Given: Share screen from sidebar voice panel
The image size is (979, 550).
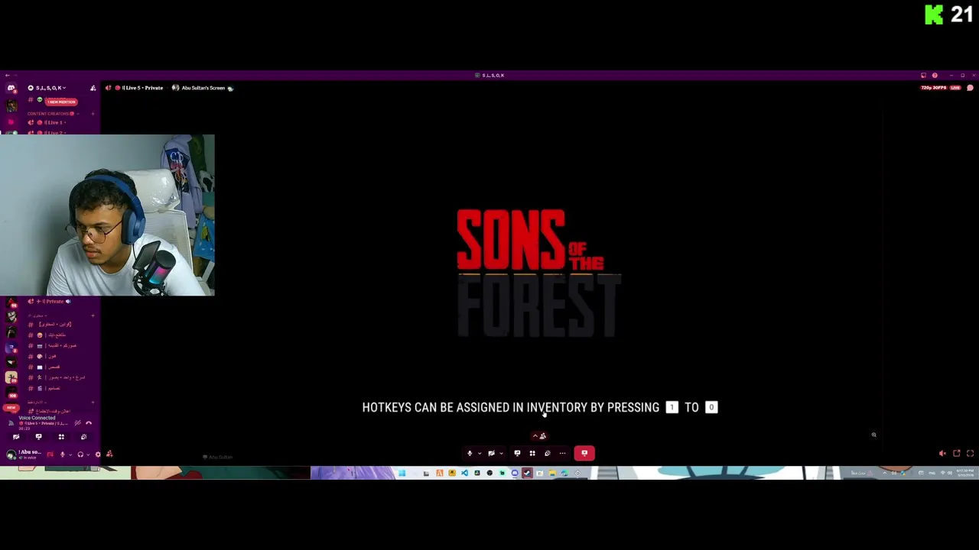Looking at the screenshot, I should [x=38, y=437].
